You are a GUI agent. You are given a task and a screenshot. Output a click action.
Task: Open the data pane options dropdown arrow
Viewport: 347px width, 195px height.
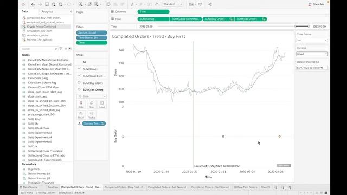[x=70, y=49]
